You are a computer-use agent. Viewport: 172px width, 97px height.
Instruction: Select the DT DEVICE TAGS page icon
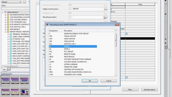click(x=11, y=39)
